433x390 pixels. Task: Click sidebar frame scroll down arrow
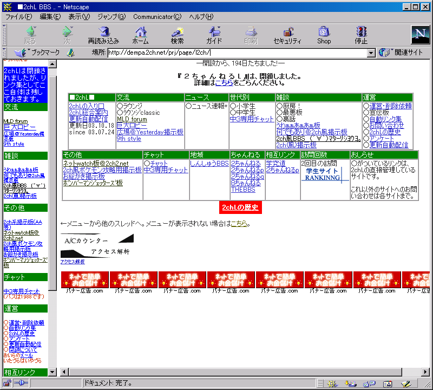pos(53,372)
